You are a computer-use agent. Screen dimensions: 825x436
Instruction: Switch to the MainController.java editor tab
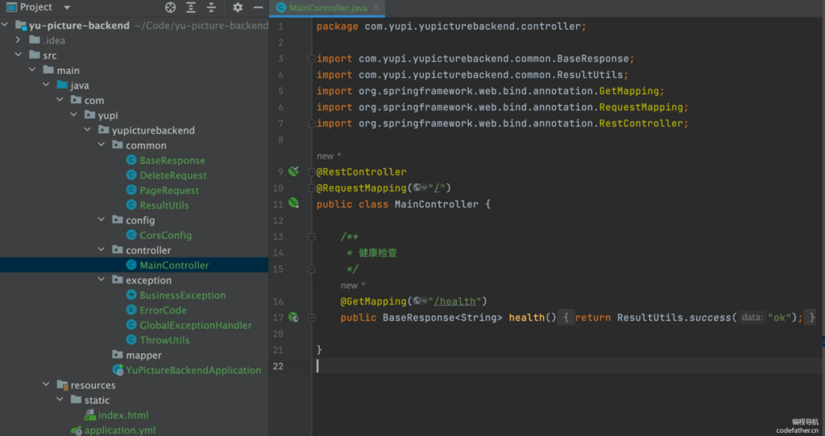click(x=326, y=8)
